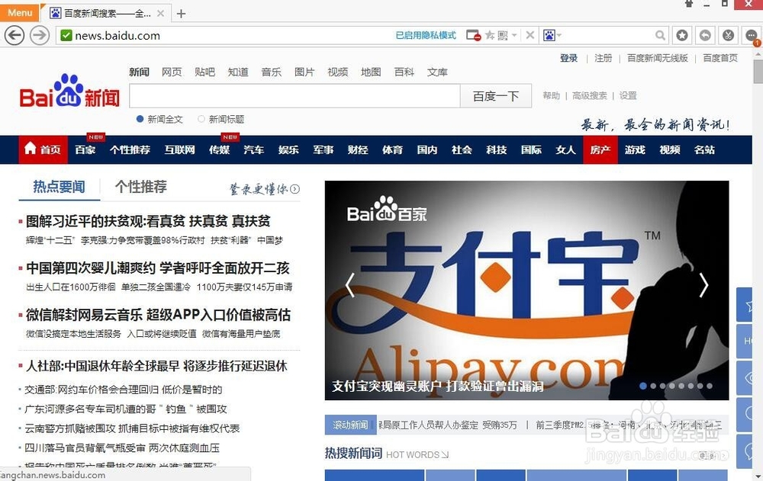Open the dropdown arrow beside the QR code icon
This screenshot has height=481, width=763.
click(513, 35)
